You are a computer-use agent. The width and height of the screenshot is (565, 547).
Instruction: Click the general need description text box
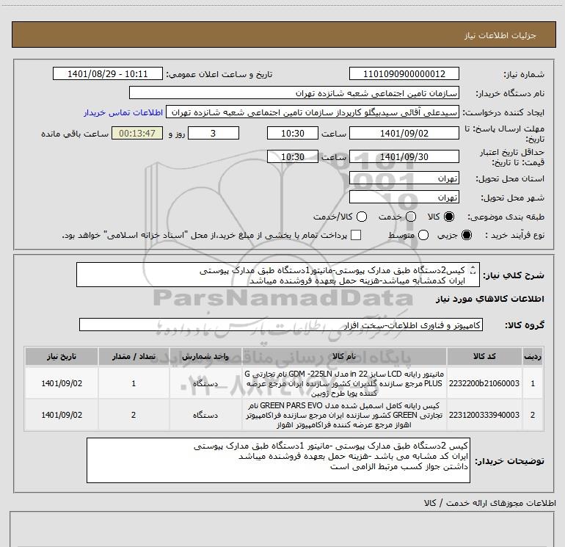tap(278, 275)
